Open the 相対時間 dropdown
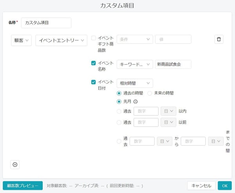 [135, 83]
